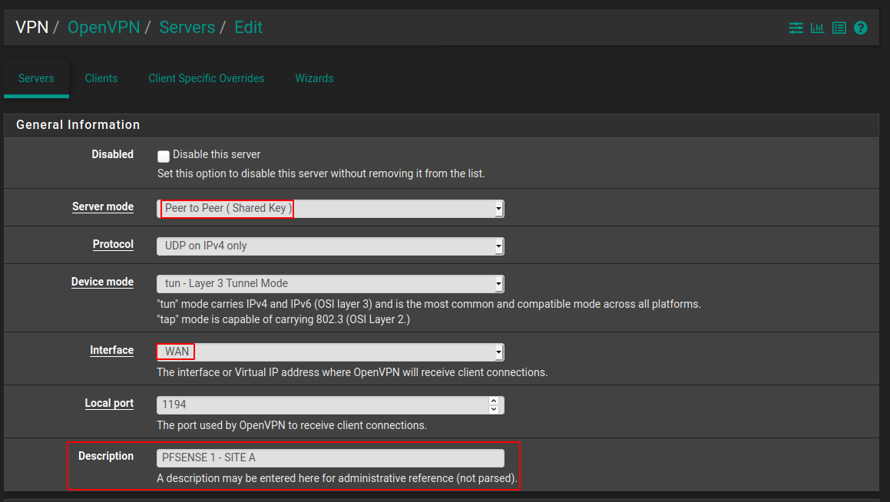
Task: Toggle the Disable this server checkbox
Action: 164,156
